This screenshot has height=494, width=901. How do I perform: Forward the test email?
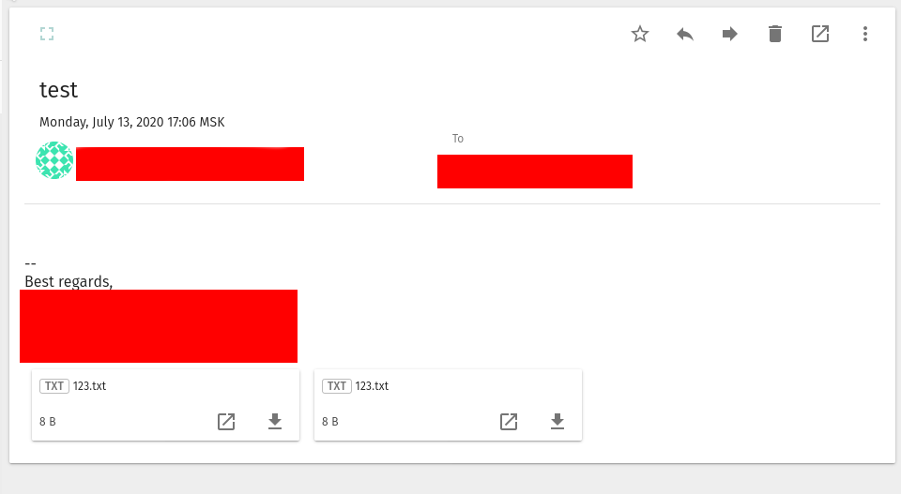[730, 35]
